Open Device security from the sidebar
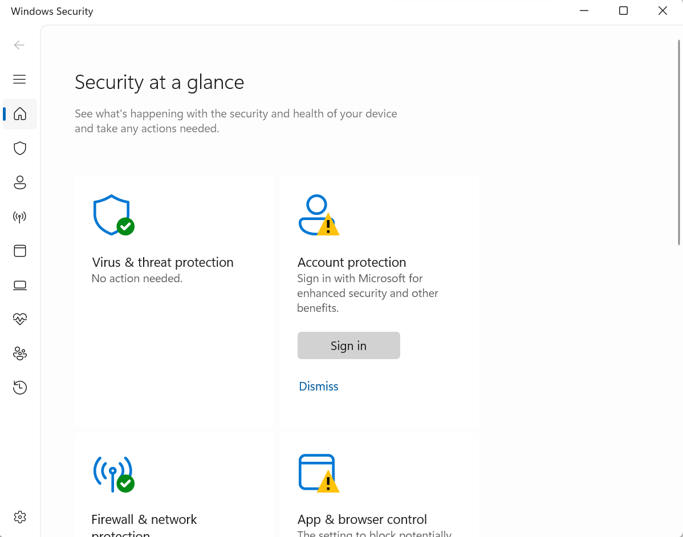 (x=19, y=285)
